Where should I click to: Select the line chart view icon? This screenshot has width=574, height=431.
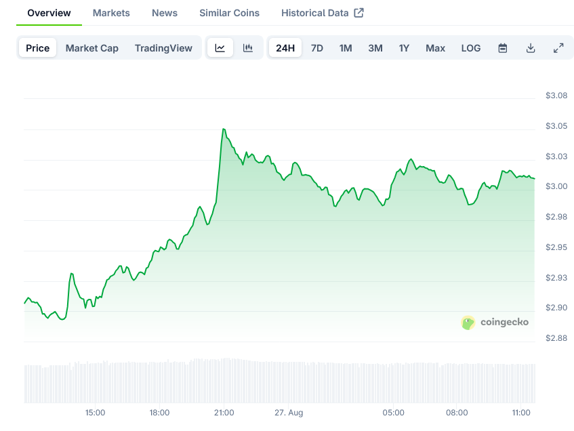tap(220, 48)
